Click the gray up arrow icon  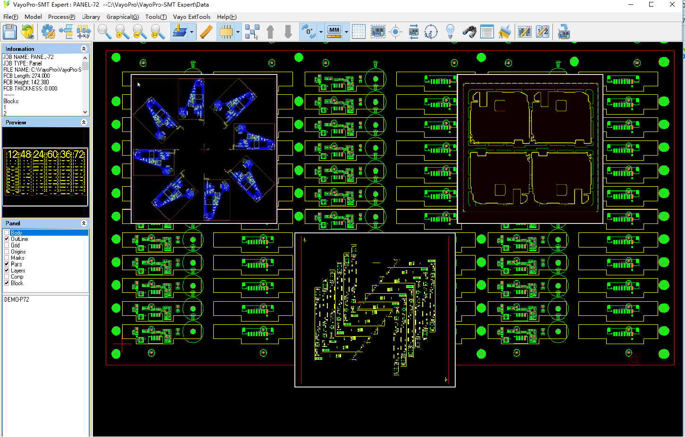[x=270, y=32]
